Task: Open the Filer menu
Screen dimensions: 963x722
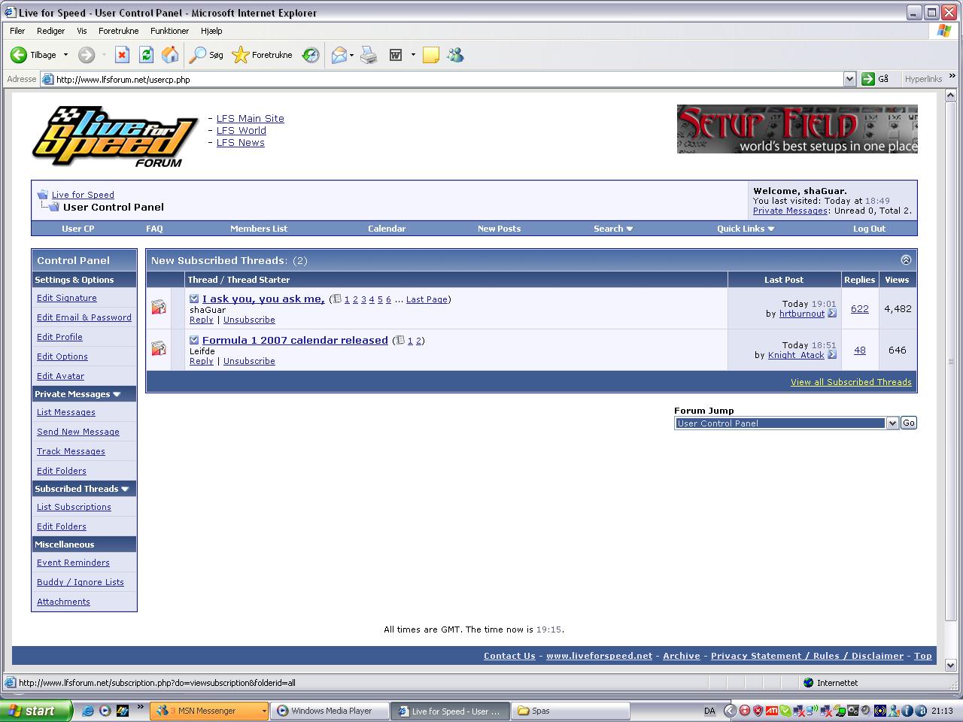Action: 17,31
